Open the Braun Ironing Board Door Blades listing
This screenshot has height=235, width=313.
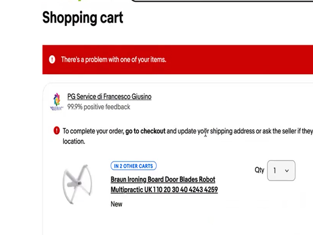[x=163, y=180]
